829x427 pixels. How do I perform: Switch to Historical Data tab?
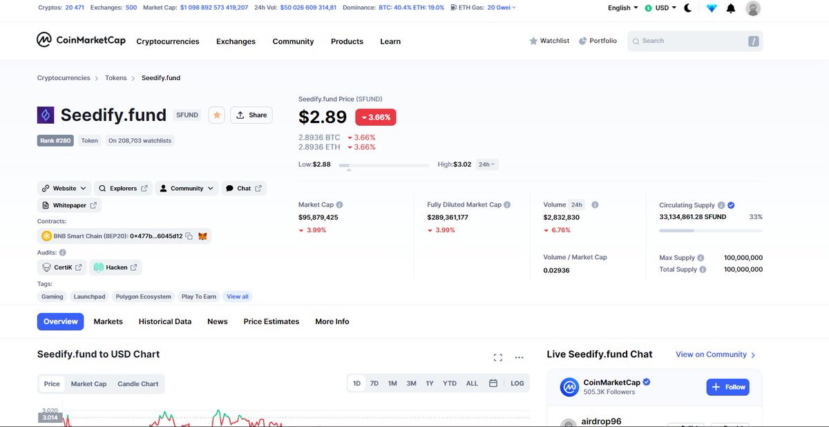pyautogui.click(x=165, y=321)
